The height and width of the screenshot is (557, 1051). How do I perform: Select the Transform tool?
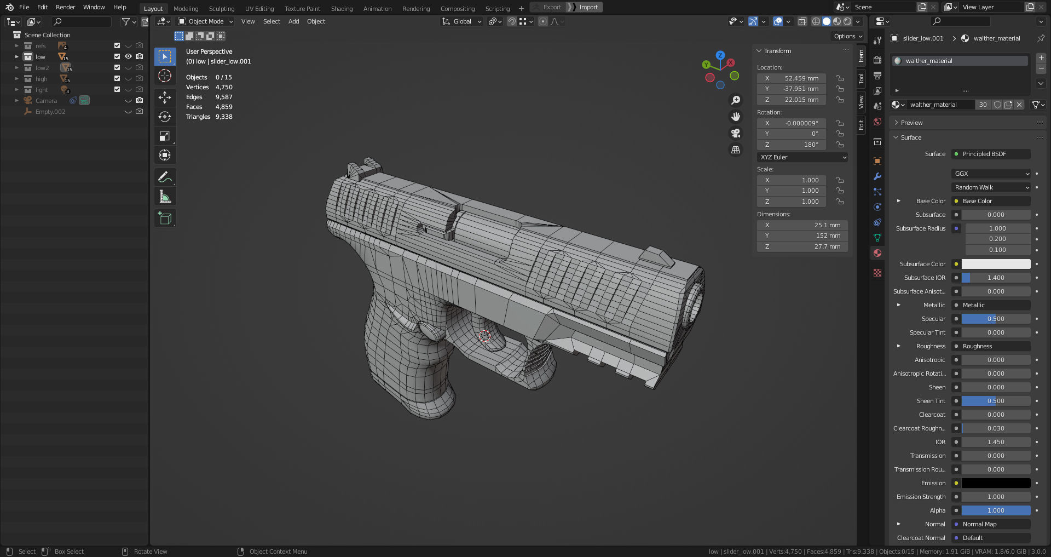pos(165,155)
